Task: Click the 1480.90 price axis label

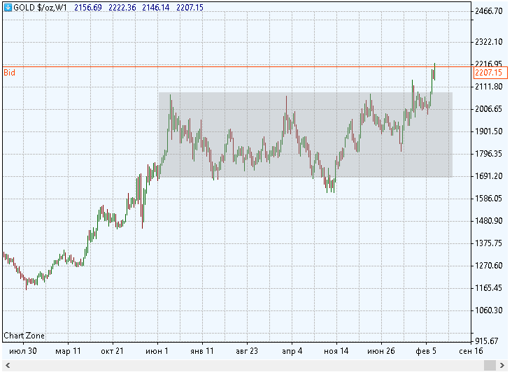Action: pos(488,221)
